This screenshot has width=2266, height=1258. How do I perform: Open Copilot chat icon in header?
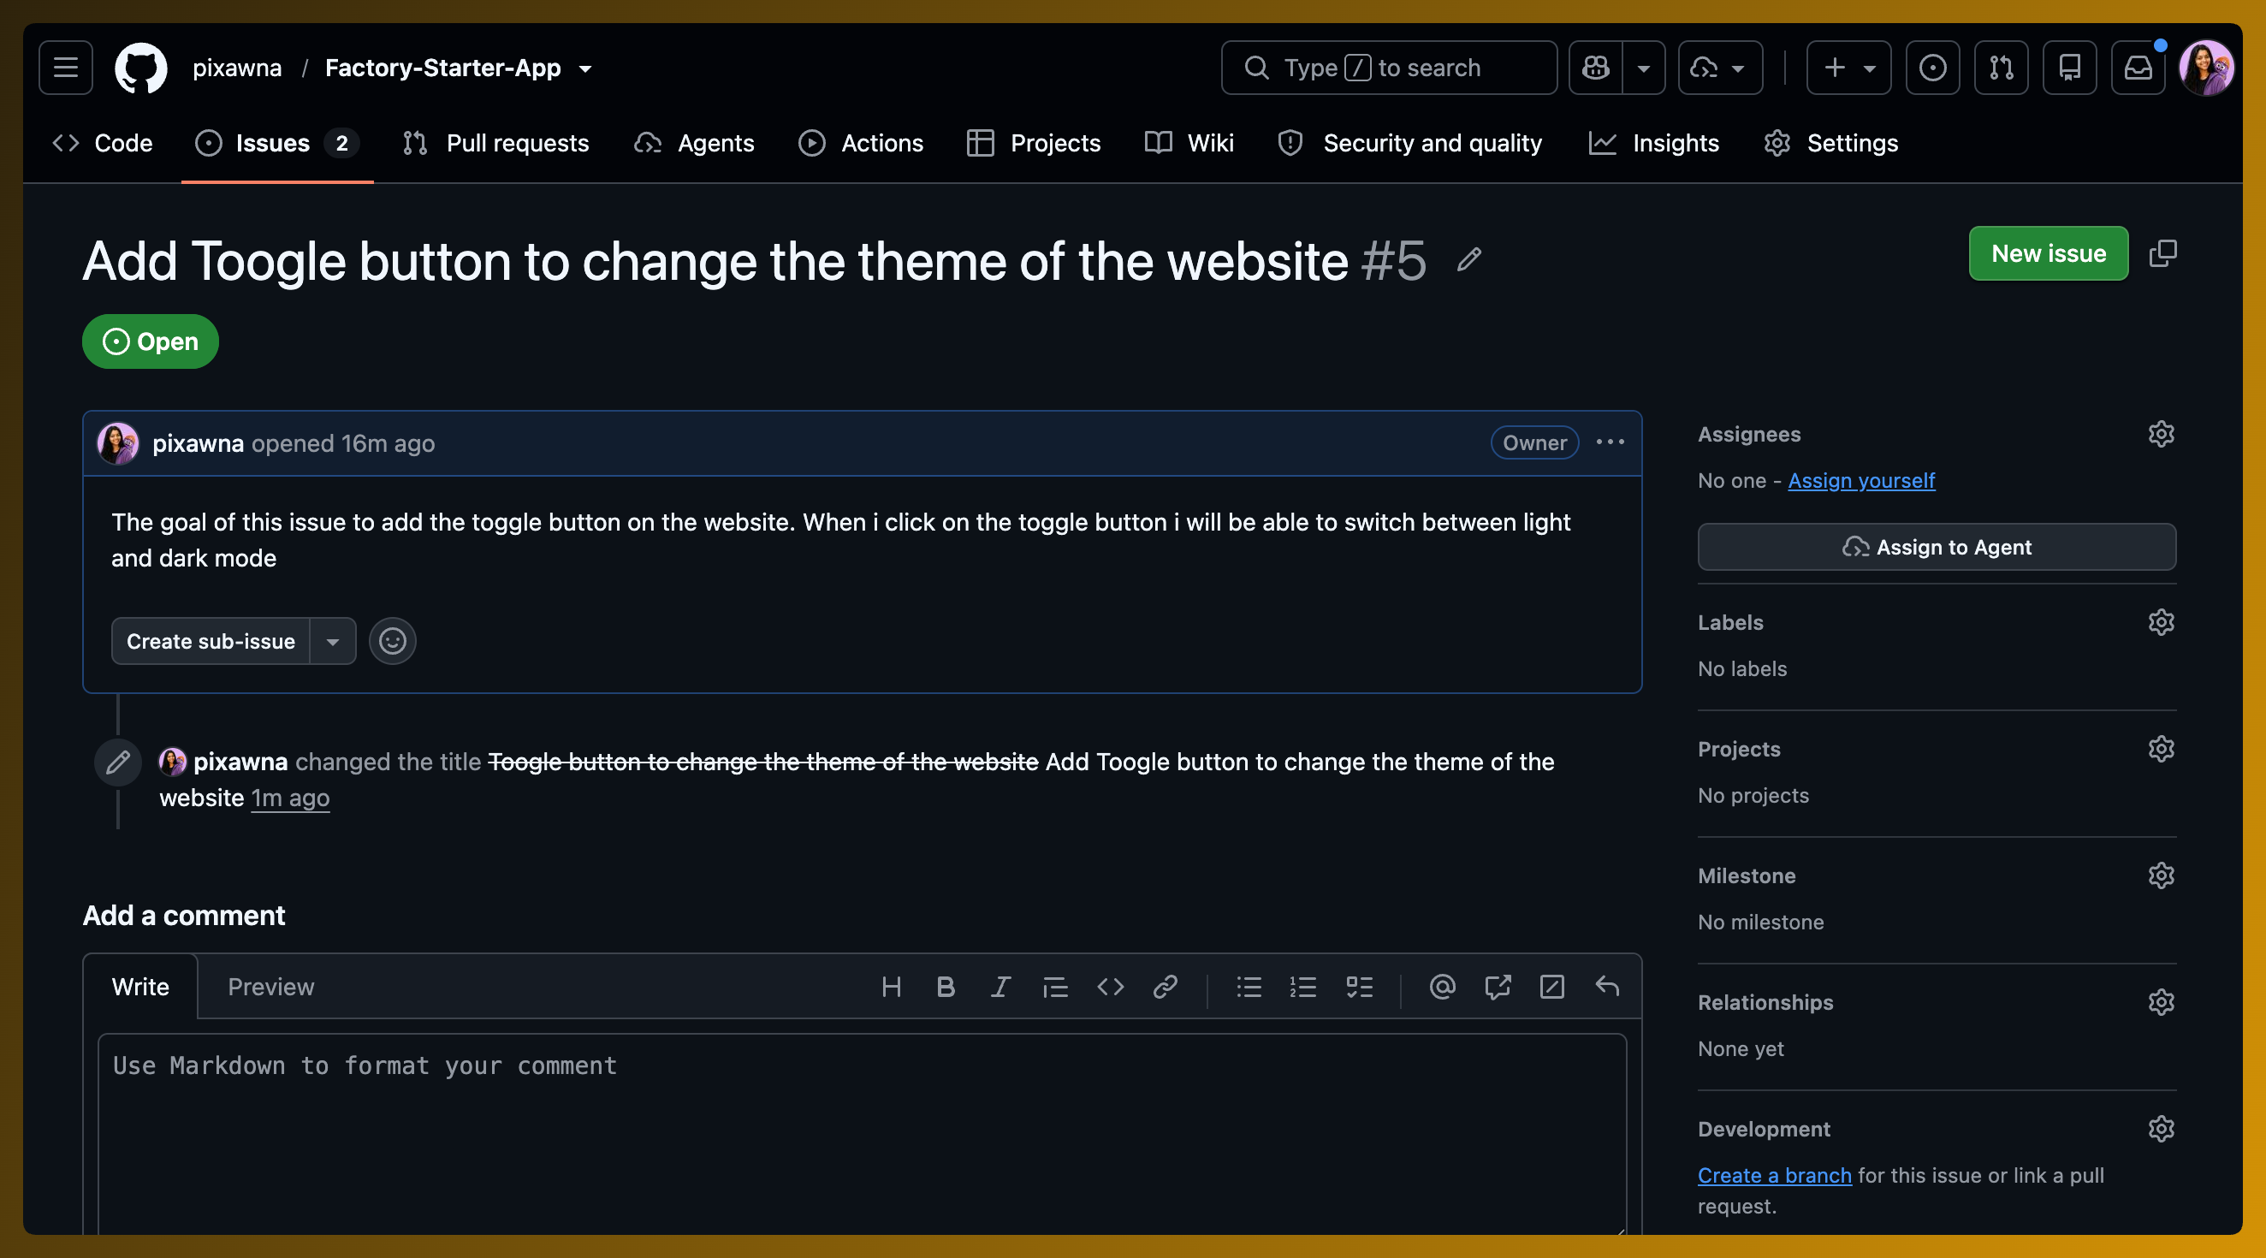(1596, 68)
